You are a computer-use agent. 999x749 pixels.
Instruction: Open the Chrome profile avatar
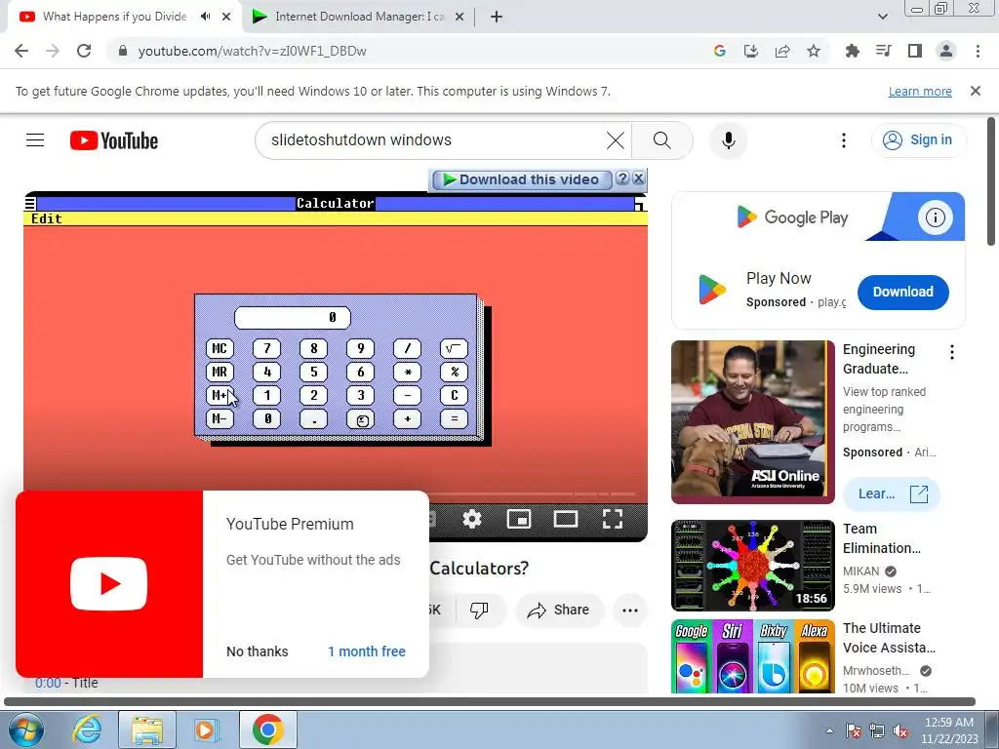(946, 51)
